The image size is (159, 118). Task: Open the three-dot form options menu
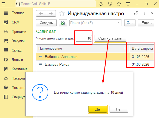point(144,13)
